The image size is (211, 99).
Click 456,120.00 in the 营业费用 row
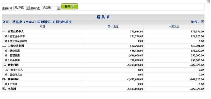137,51
